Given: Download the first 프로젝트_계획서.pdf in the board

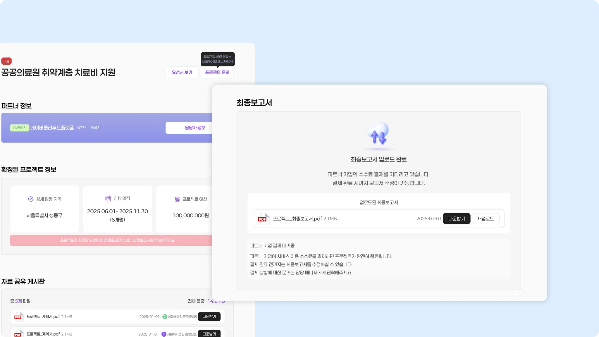Looking at the screenshot, I should click(x=209, y=317).
